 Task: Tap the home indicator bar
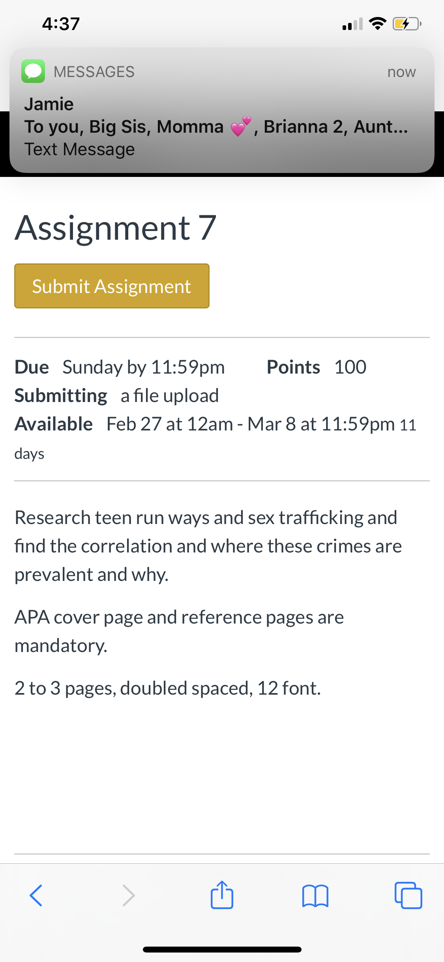point(222,949)
